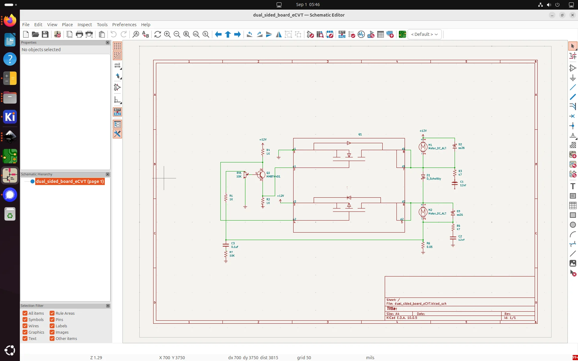Open Symbol Fields Table icon
Screen dimensions: 578x361
[x=381, y=34]
